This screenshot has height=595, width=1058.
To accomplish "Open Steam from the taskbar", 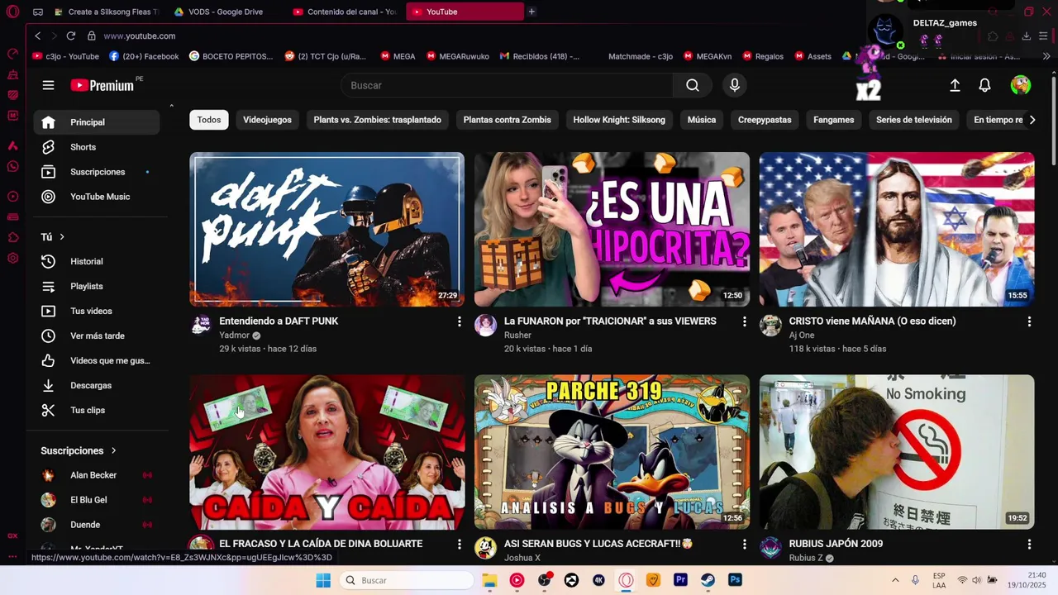I will point(708,580).
